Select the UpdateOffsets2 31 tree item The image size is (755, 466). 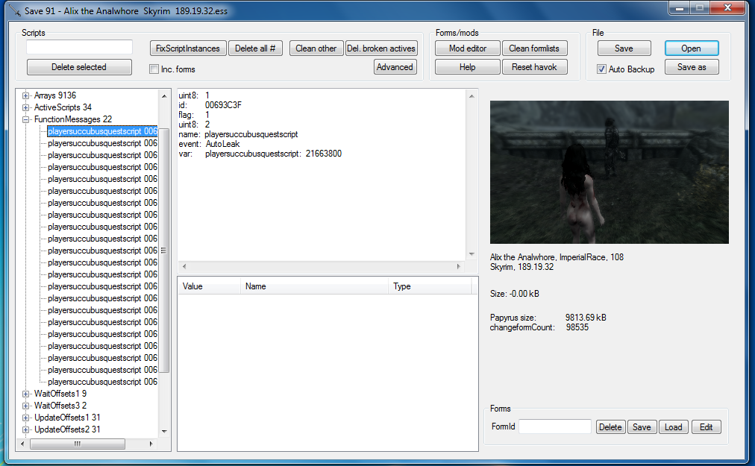(x=67, y=429)
